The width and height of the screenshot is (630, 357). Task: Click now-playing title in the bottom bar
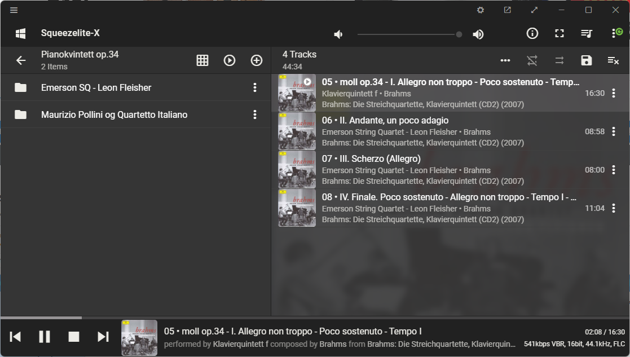click(293, 331)
